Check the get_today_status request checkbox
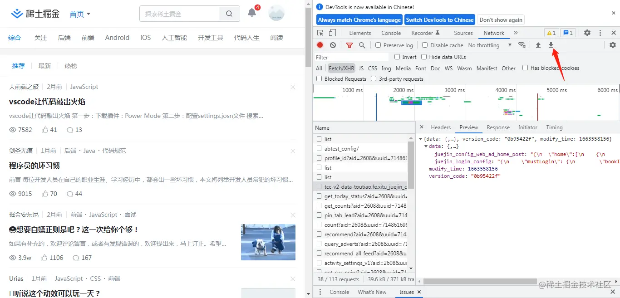This screenshot has height=298, width=620. coord(319,196)
